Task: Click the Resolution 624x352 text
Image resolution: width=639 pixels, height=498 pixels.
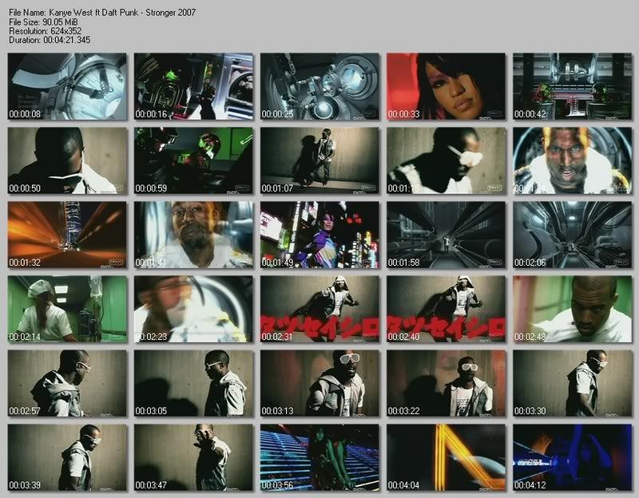Action: (x=46, y=31)
